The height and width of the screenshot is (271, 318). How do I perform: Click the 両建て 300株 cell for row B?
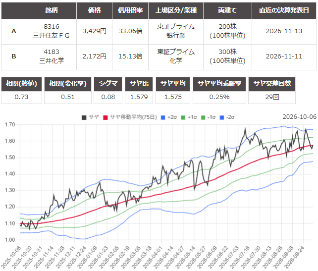[x=227, y=56]
